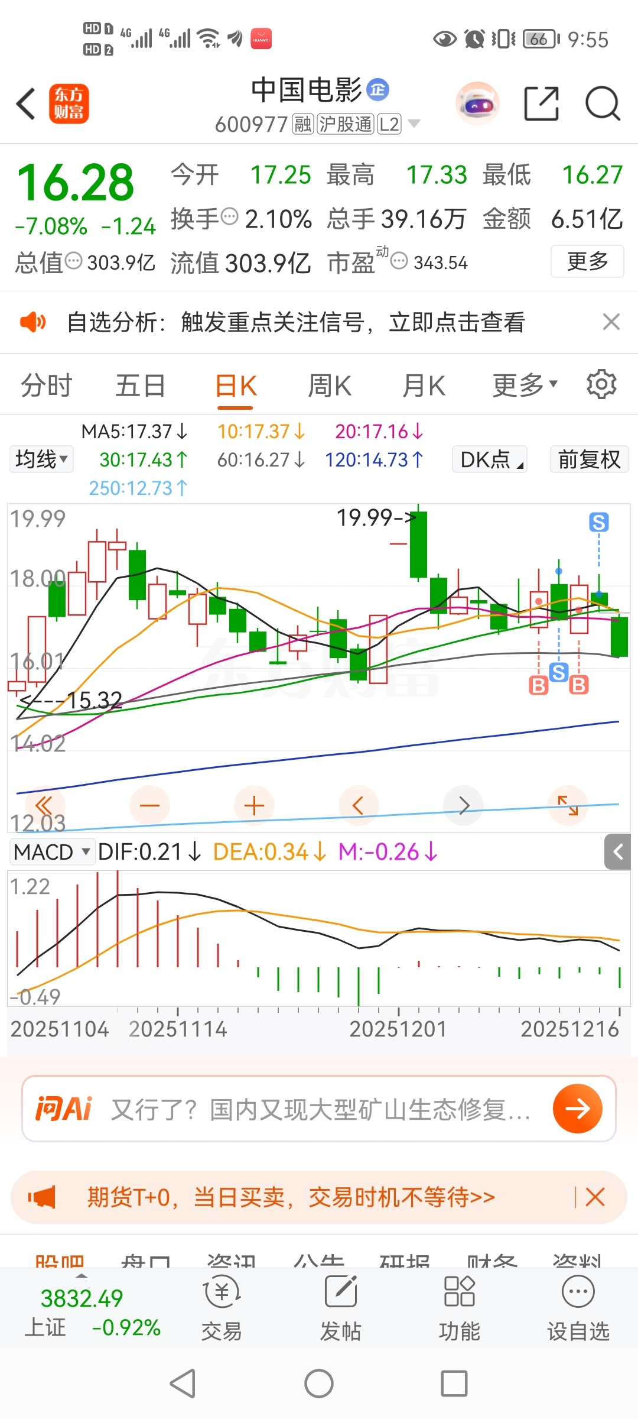This screenshot has width=638, height=1419.
Task: Tap Android back navigation triangle
Action: (x=183, y=1384)
